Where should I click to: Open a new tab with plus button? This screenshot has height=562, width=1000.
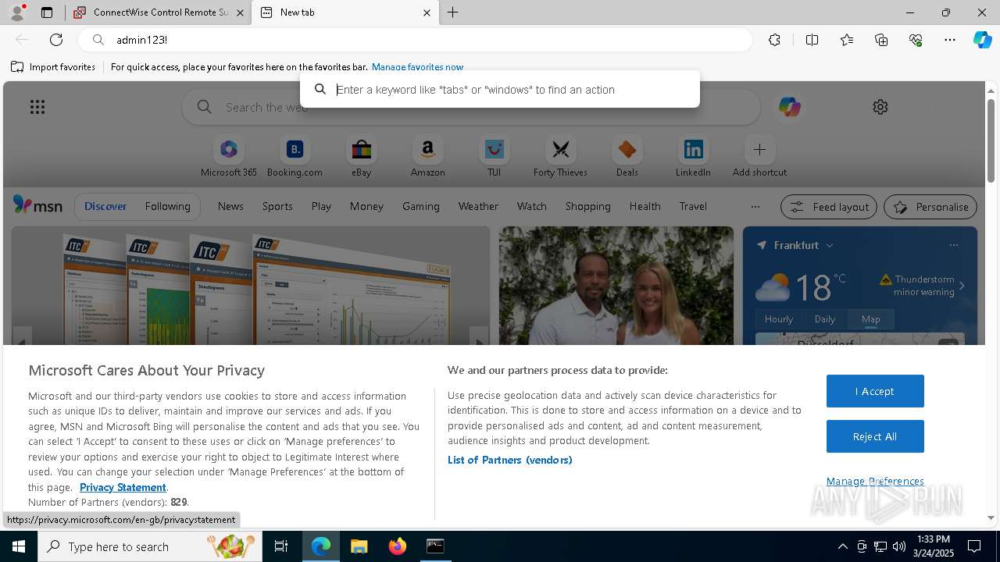click(452, 12)
